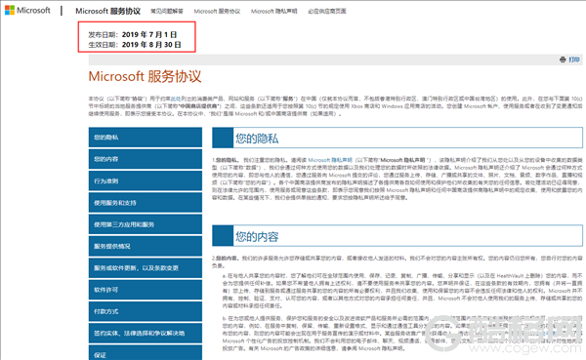
Task: Open the 常见问题解答 menu item
Action: pos(167,11)
